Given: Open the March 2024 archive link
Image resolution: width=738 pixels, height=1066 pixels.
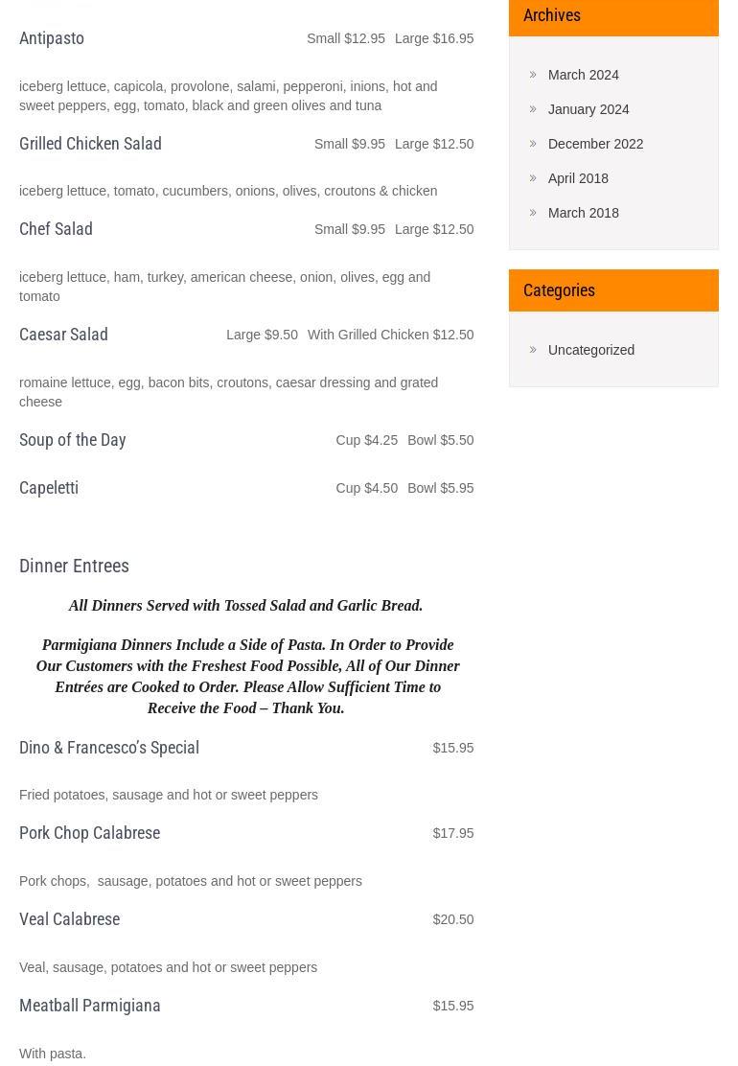Looking at the screenshot, I should tap(583, 75).
